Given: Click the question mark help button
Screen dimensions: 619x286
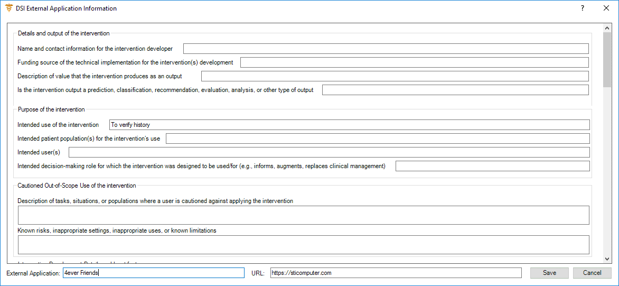Looking at the screenshot, I should coord(583,8).
